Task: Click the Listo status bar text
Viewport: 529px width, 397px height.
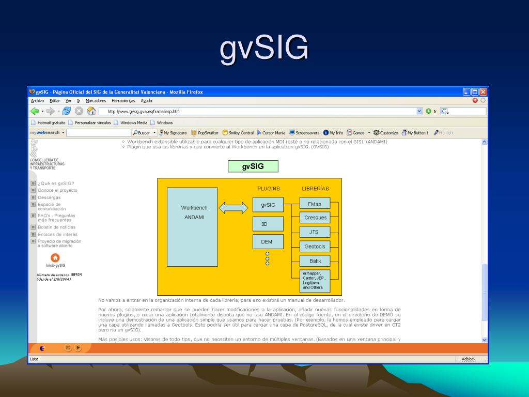Action: [34, 359]
